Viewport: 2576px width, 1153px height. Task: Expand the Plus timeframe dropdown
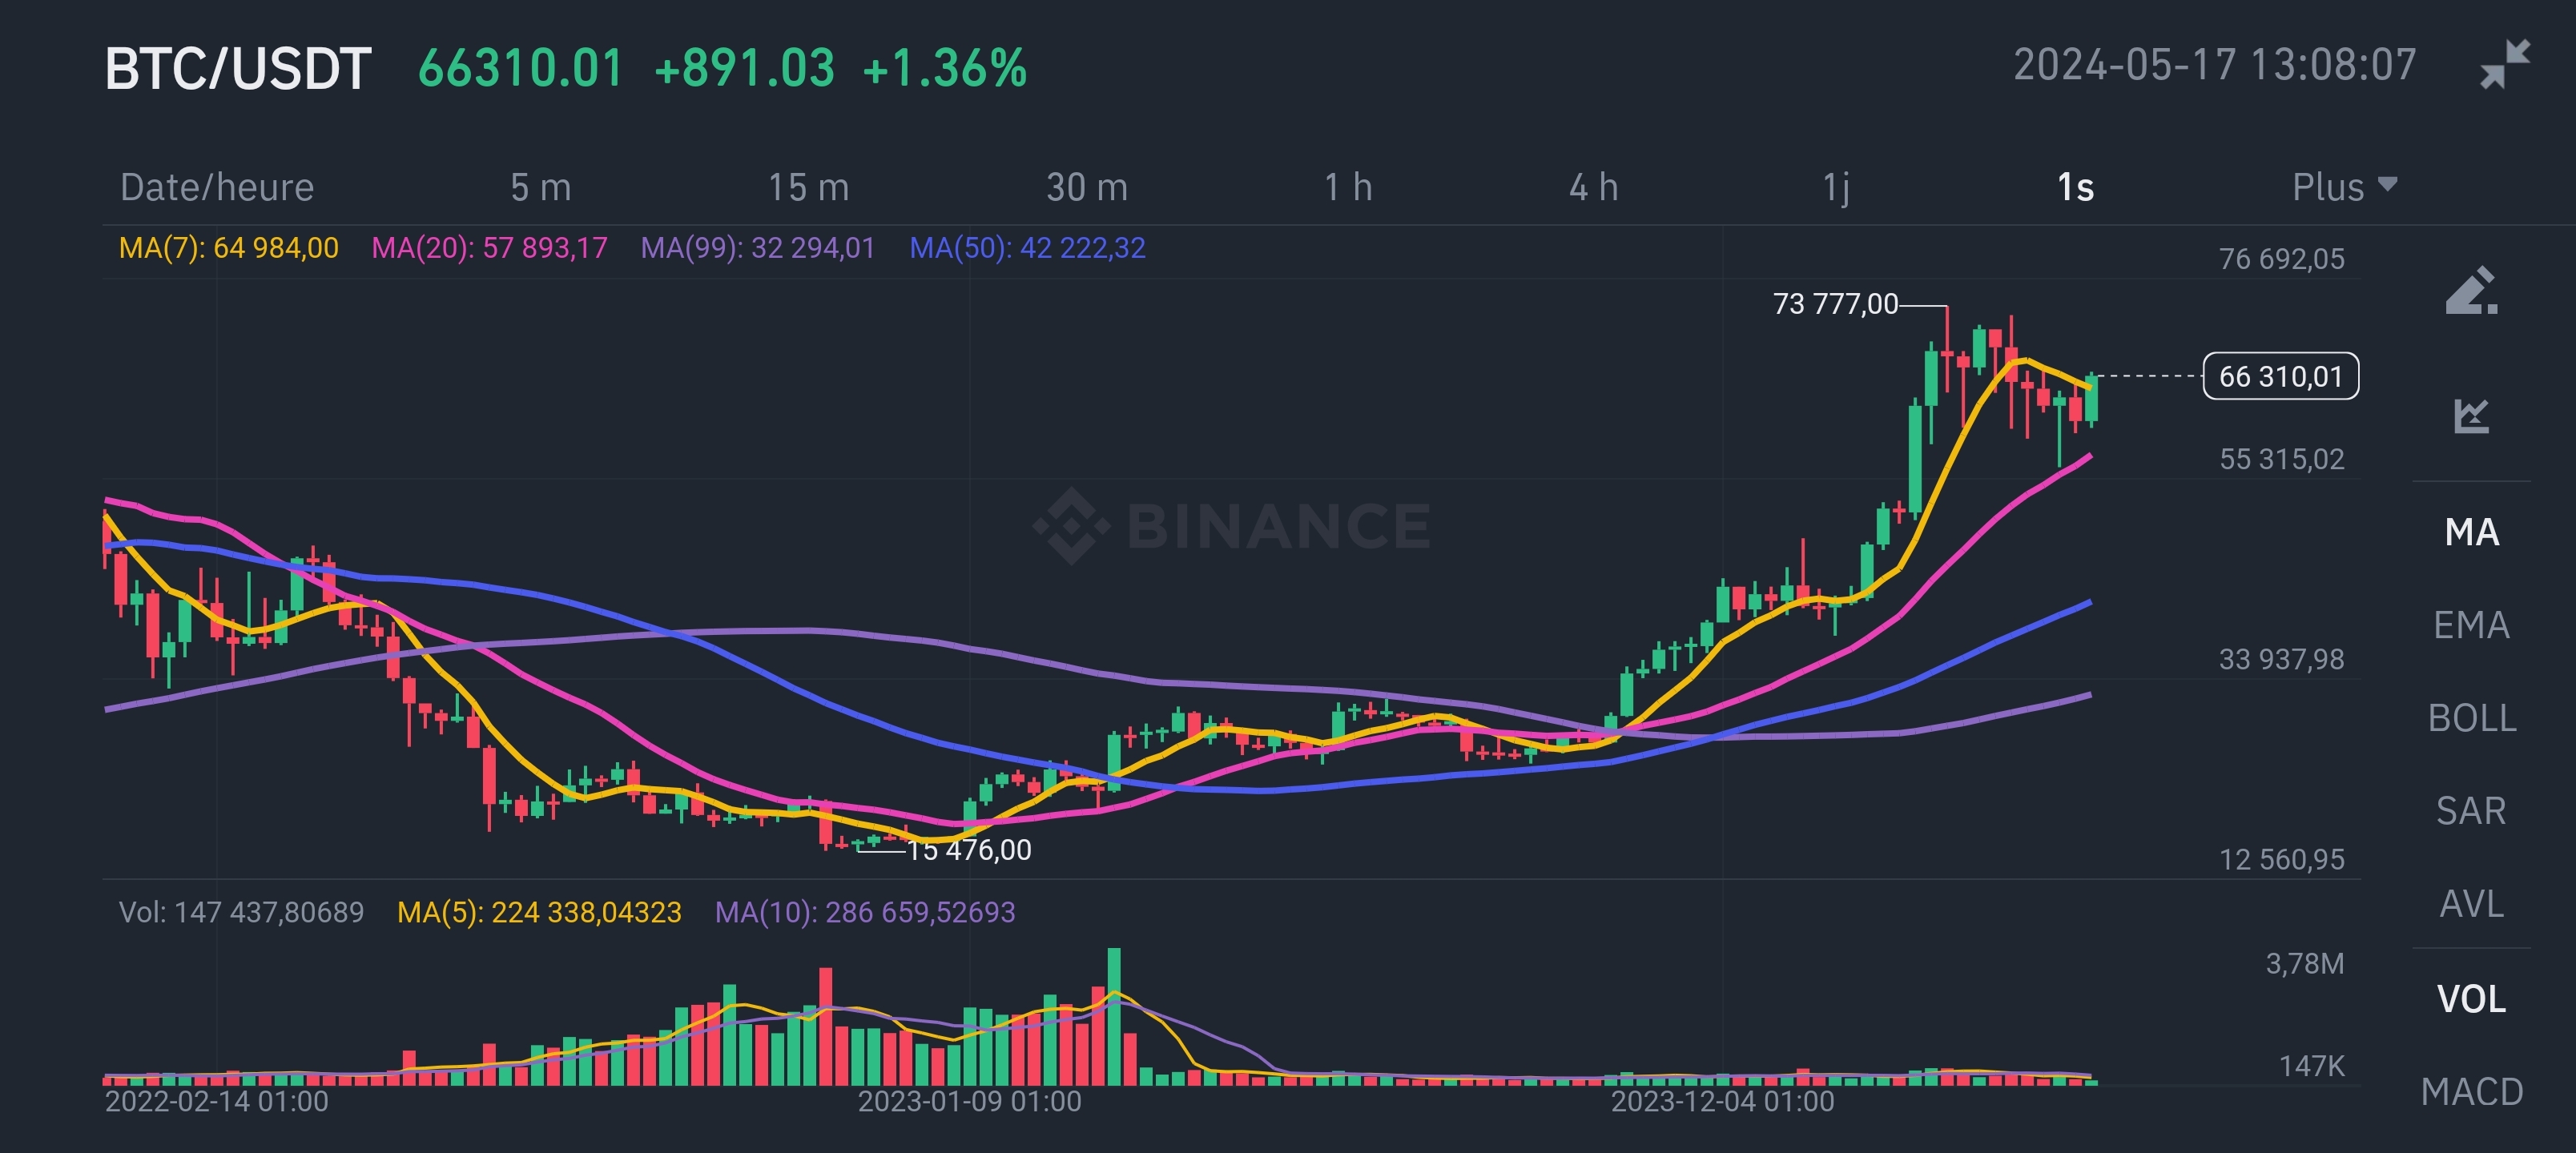tap(2343, 187)
